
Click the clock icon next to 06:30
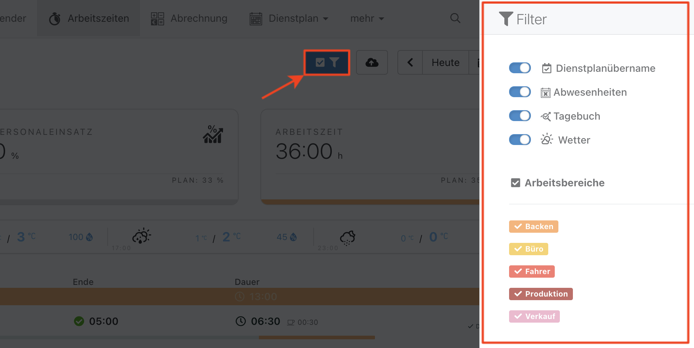[241, 321]
